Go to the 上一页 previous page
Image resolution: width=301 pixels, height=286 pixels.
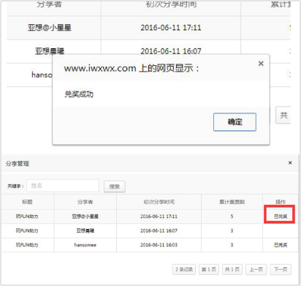coord(256,269)
